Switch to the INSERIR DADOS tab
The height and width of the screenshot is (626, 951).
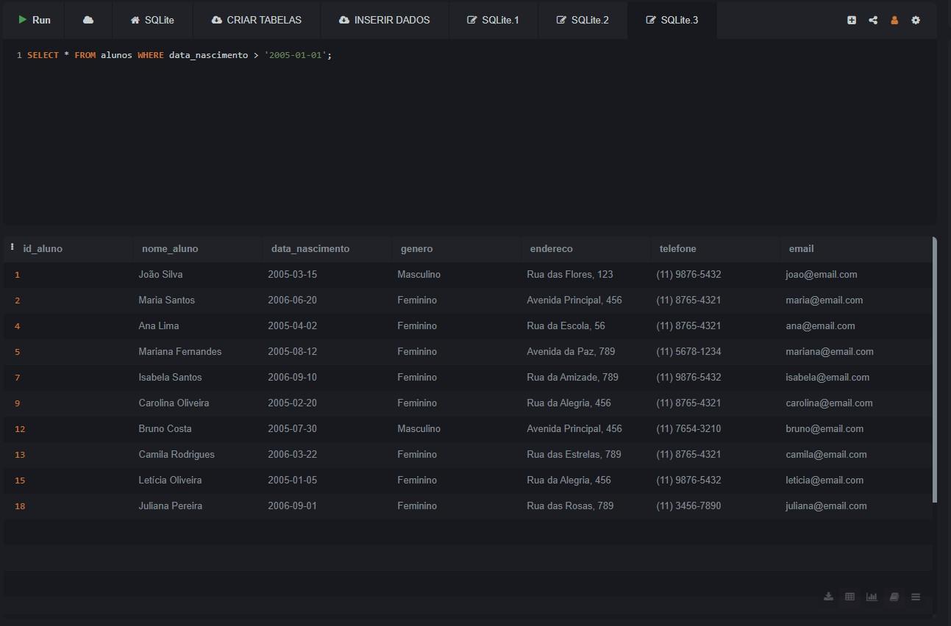coord(385,20)
